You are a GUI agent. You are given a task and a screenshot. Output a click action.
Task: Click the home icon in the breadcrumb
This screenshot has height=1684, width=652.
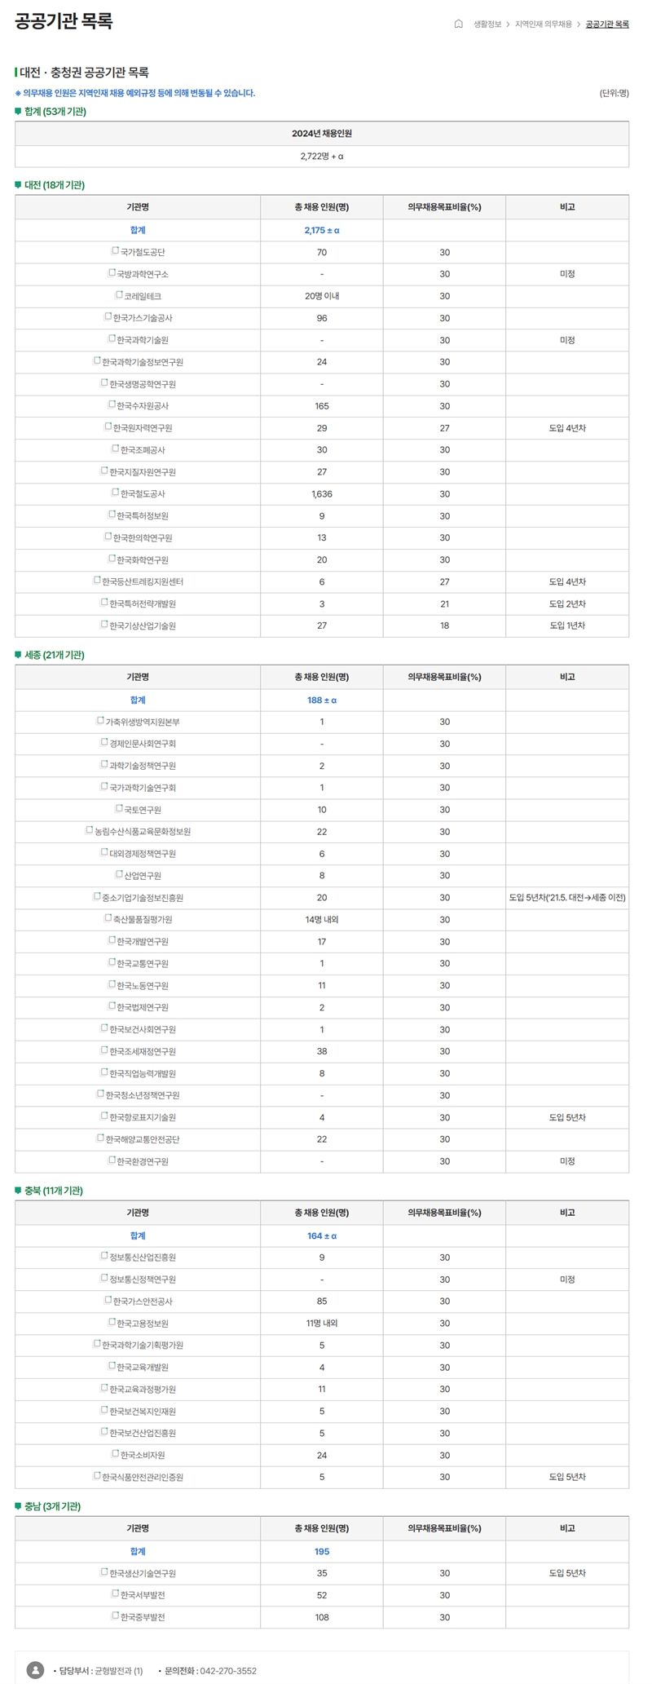(458, 24)
